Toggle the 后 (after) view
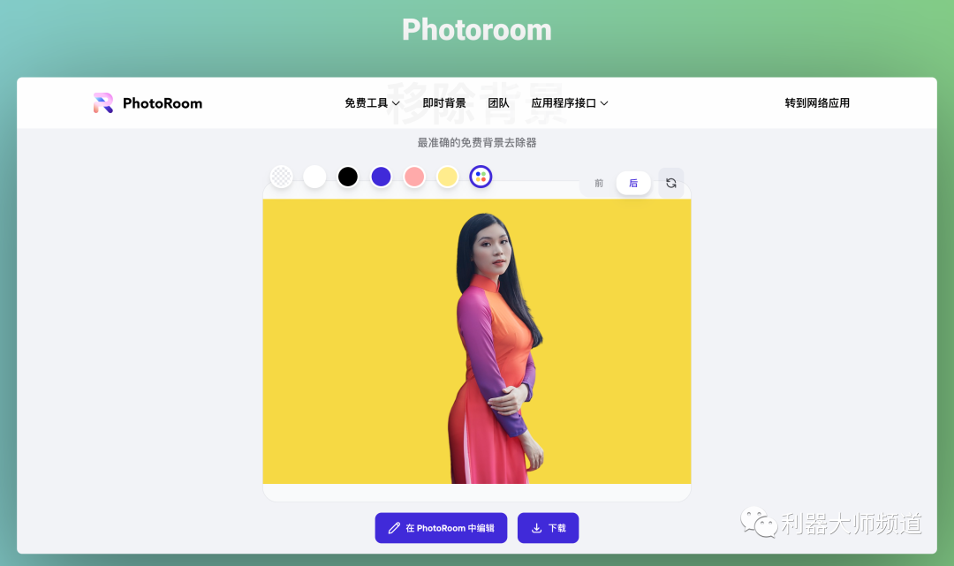 [633, 183]
